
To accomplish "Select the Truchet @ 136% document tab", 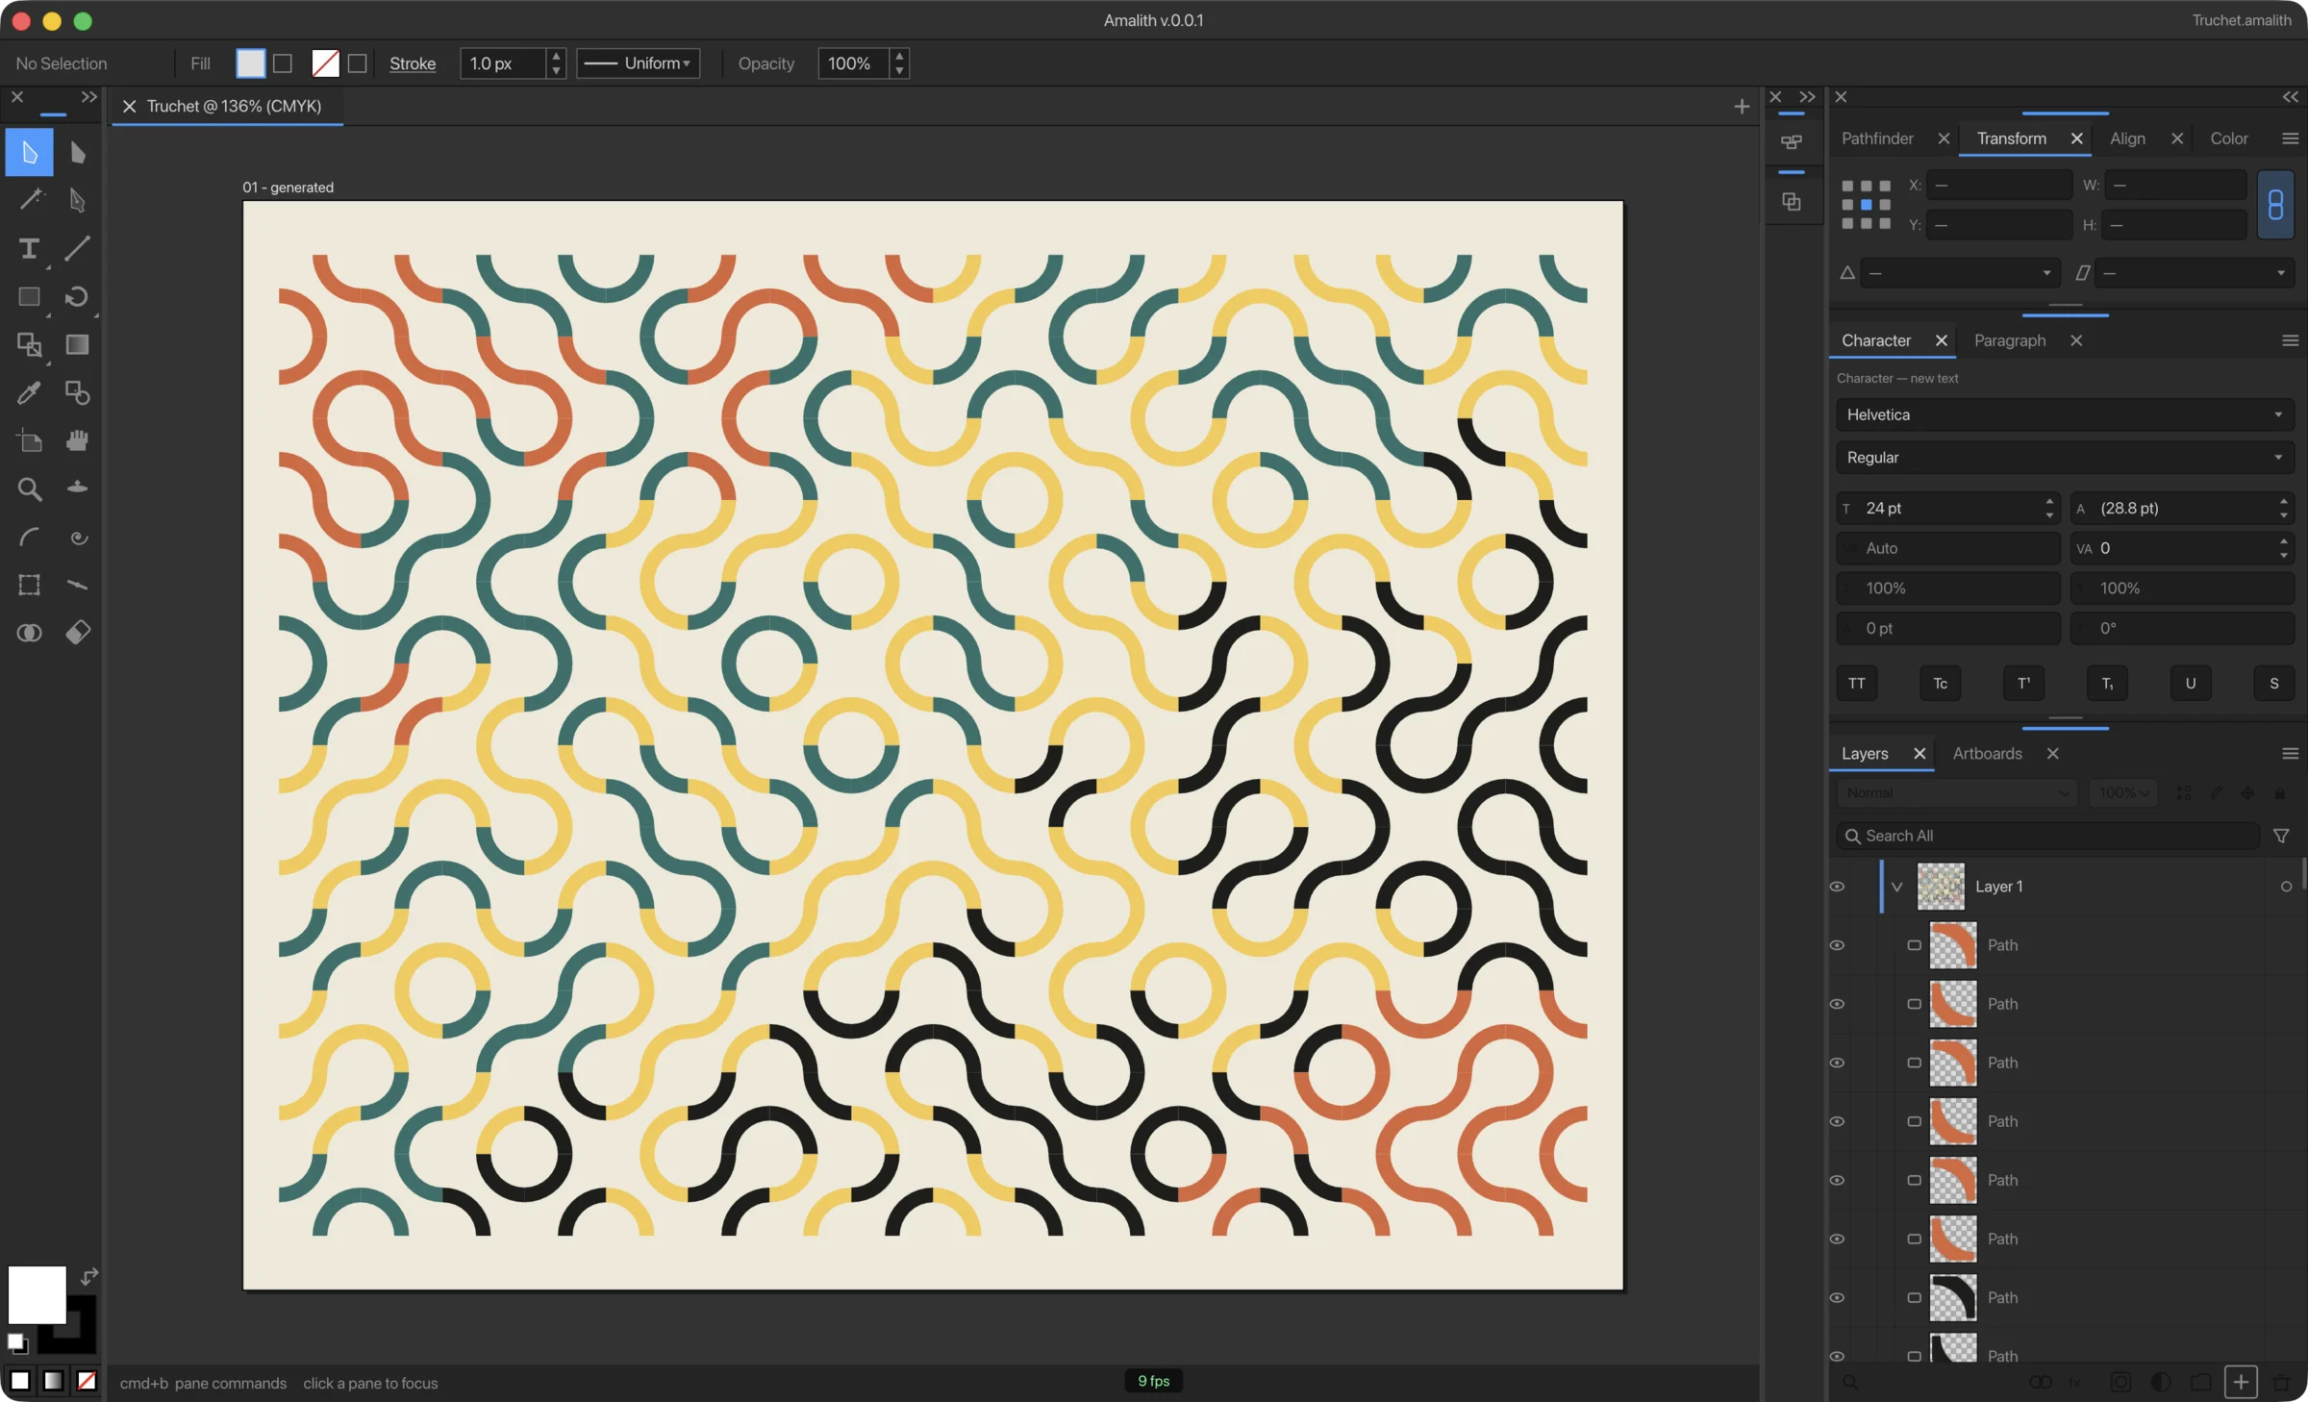I will tap(234, 106).
